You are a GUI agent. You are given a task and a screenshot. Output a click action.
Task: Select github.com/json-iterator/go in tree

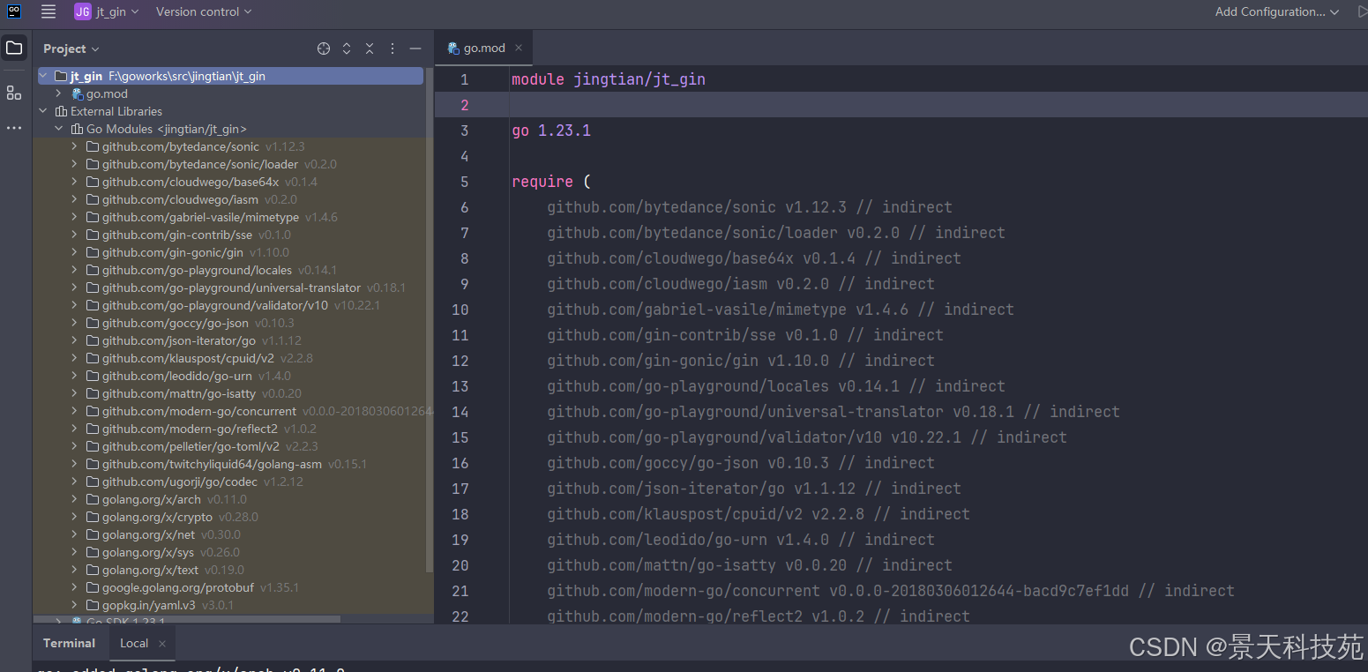(x=179, y=340)
